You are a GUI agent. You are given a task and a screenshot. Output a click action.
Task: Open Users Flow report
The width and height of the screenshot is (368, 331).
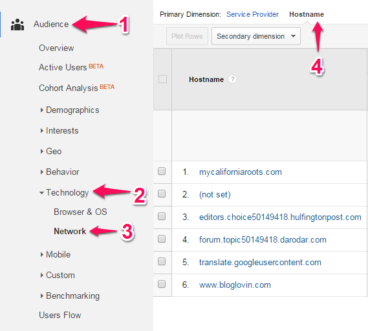tap(60, 315)
